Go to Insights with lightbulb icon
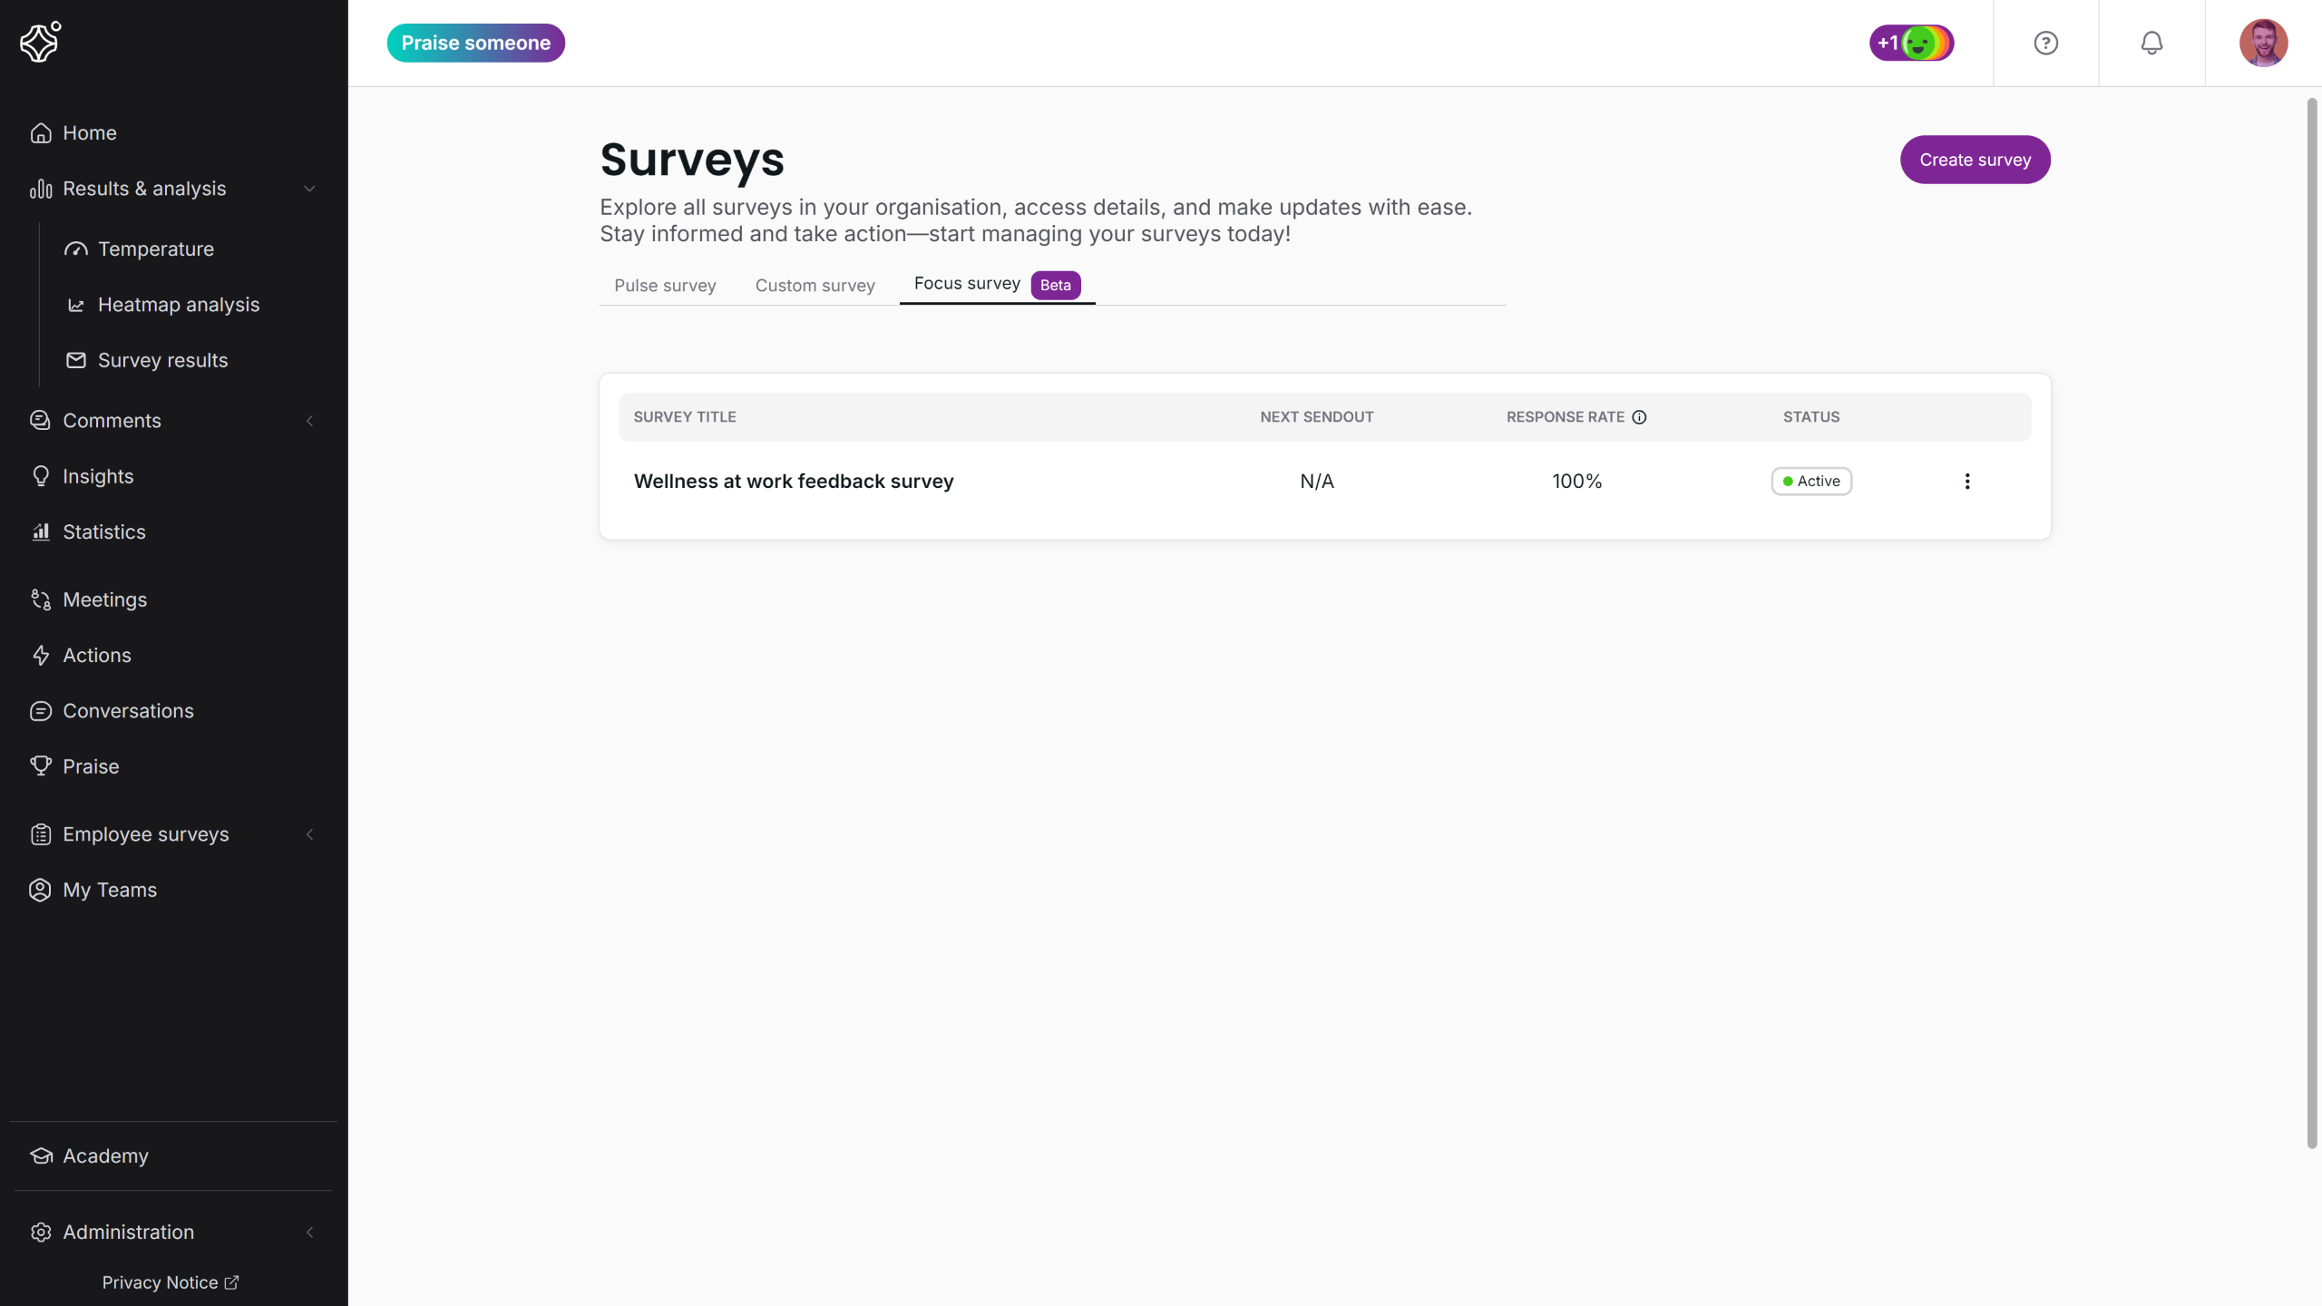 click(97, 476)
